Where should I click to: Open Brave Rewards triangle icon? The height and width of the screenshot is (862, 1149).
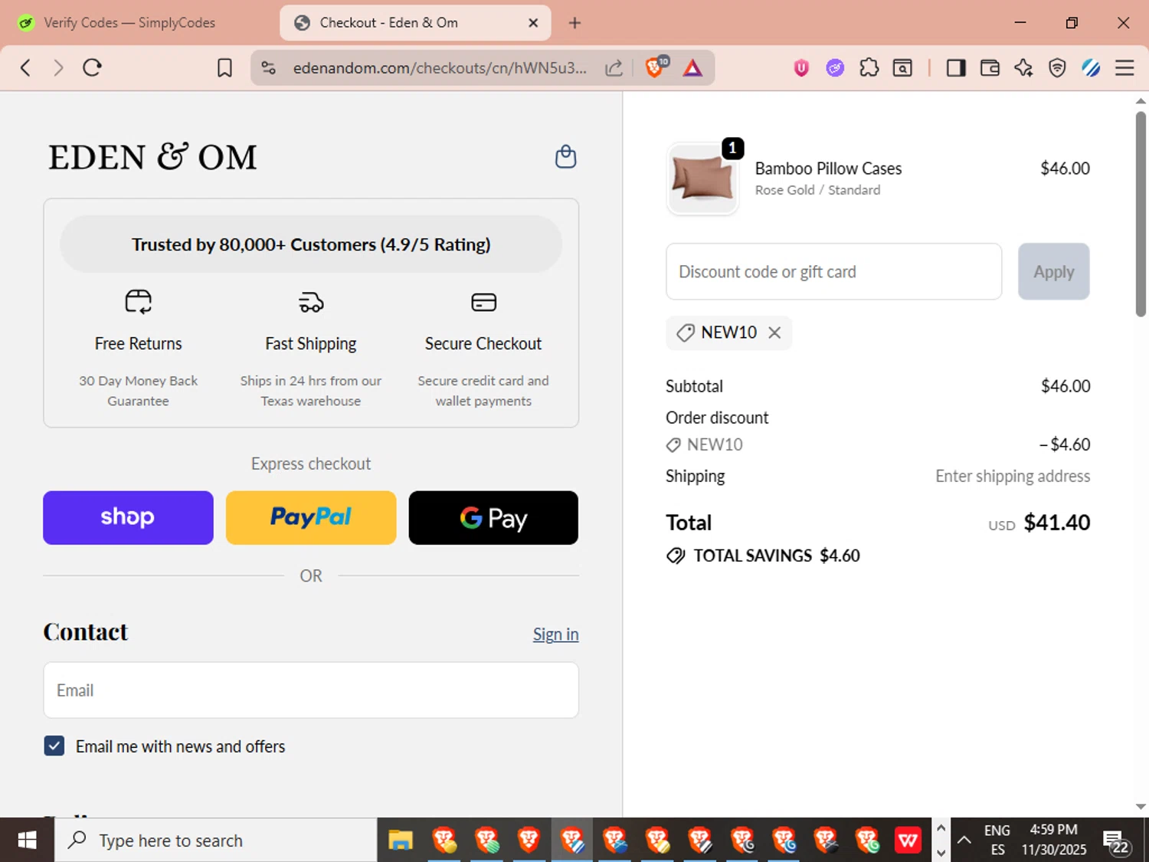(x=692, y=67)
